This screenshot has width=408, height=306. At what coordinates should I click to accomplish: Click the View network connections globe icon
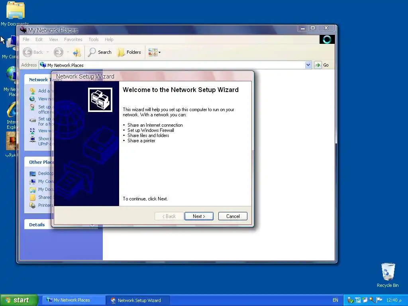tap(33, 99)
